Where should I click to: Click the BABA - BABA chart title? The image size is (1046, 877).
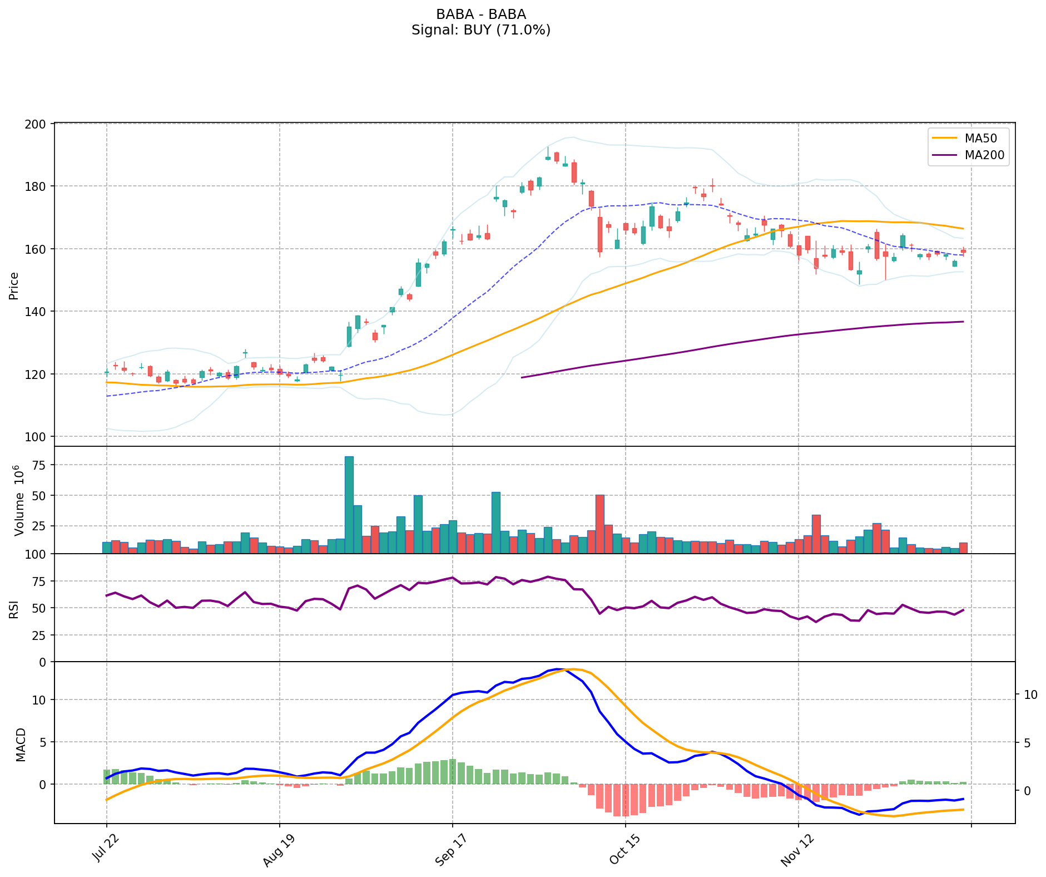coord(480,14)
